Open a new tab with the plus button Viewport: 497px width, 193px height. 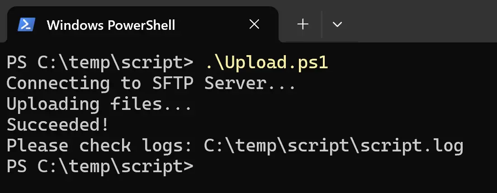tap(303, 24)
